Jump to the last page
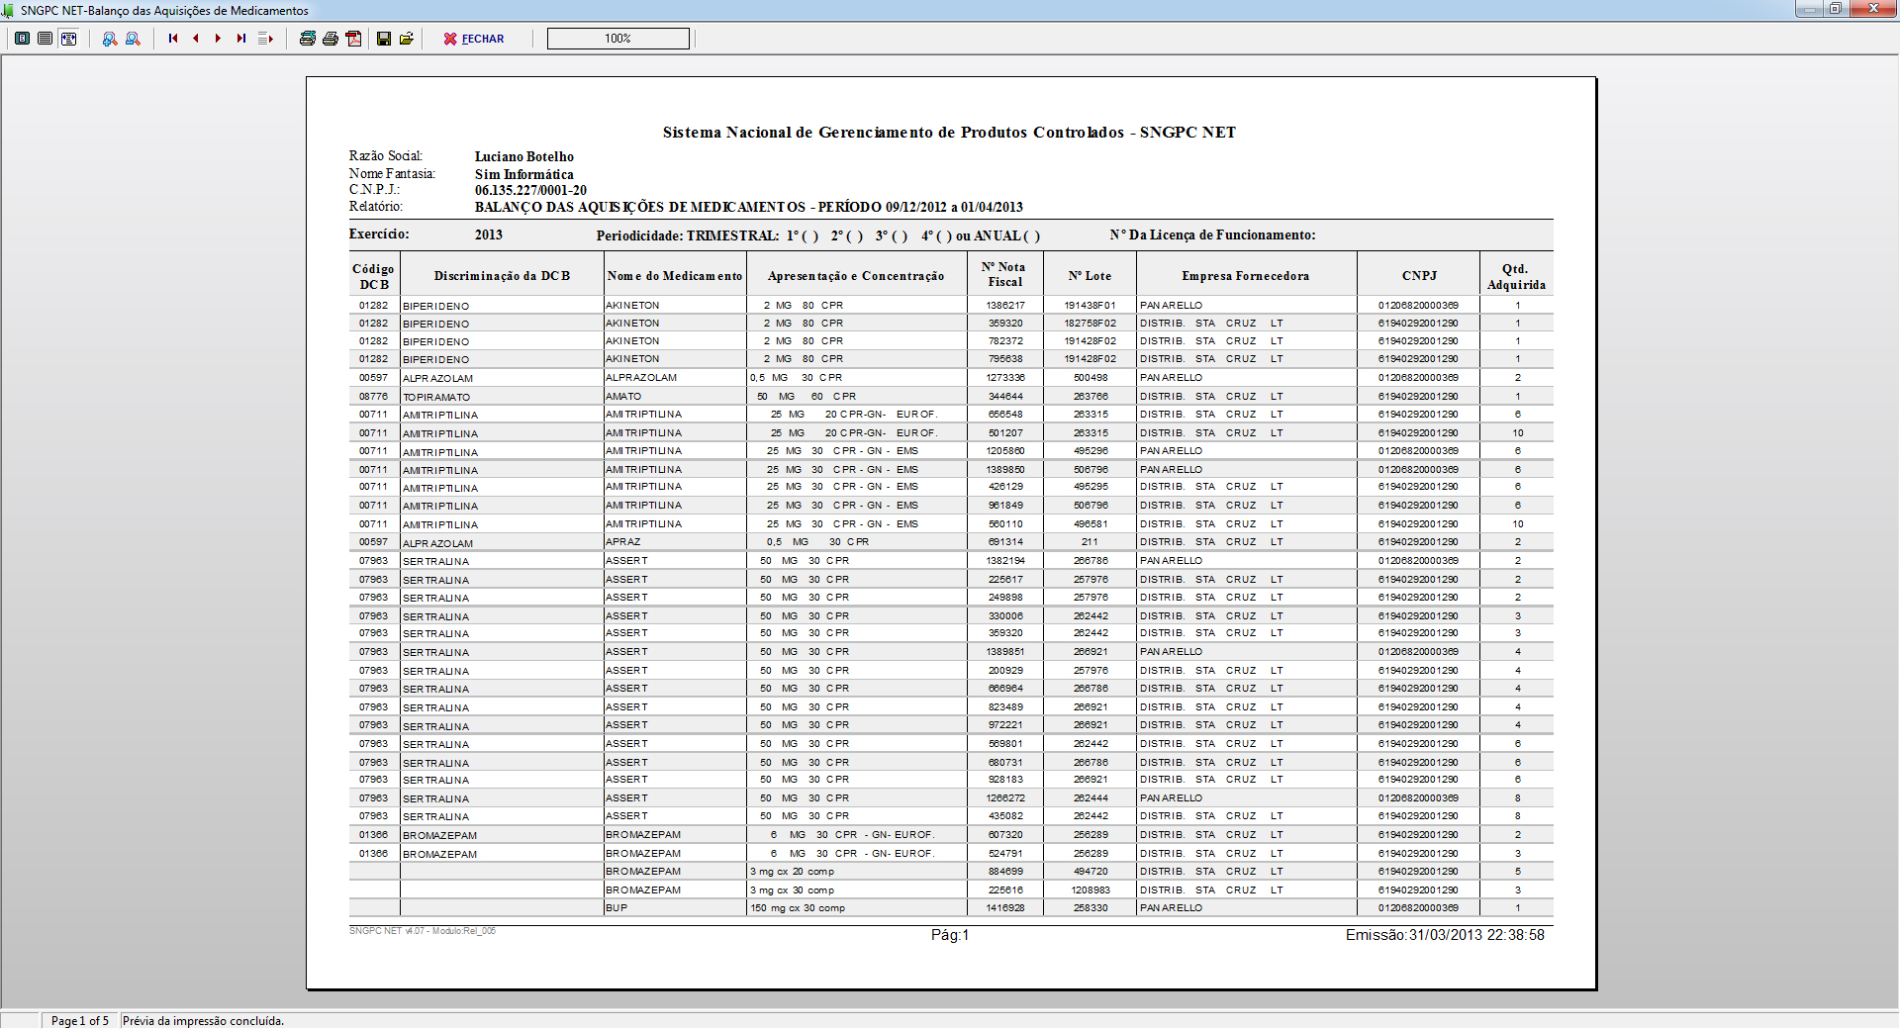Image resolution: width=1900 pixels, height=1029 pixels. tap(240, 39)
